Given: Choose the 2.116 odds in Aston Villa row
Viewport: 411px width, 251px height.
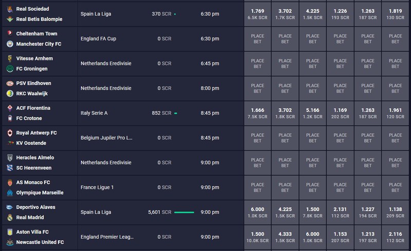Looking at the screenshot, I should pos(395,237).
